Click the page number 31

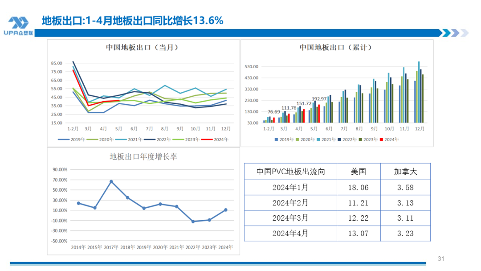pyautogui.click(x=440, y=257)
